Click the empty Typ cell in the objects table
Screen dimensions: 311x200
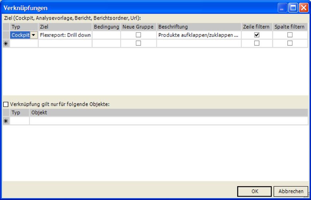point(20,121)
